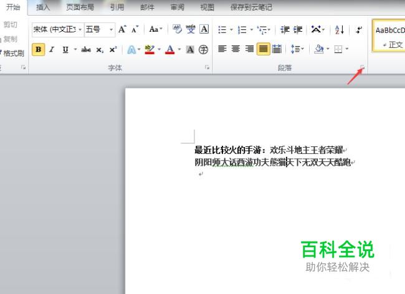
Task: Open Change Case Aa dropdown
Action: tap(156, 29)
